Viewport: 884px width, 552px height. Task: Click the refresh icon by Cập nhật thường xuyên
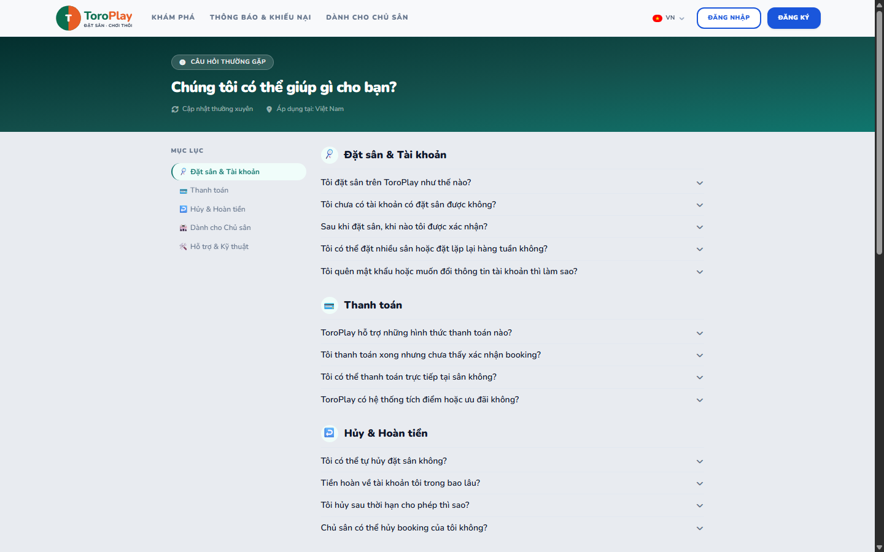[175, 109]
